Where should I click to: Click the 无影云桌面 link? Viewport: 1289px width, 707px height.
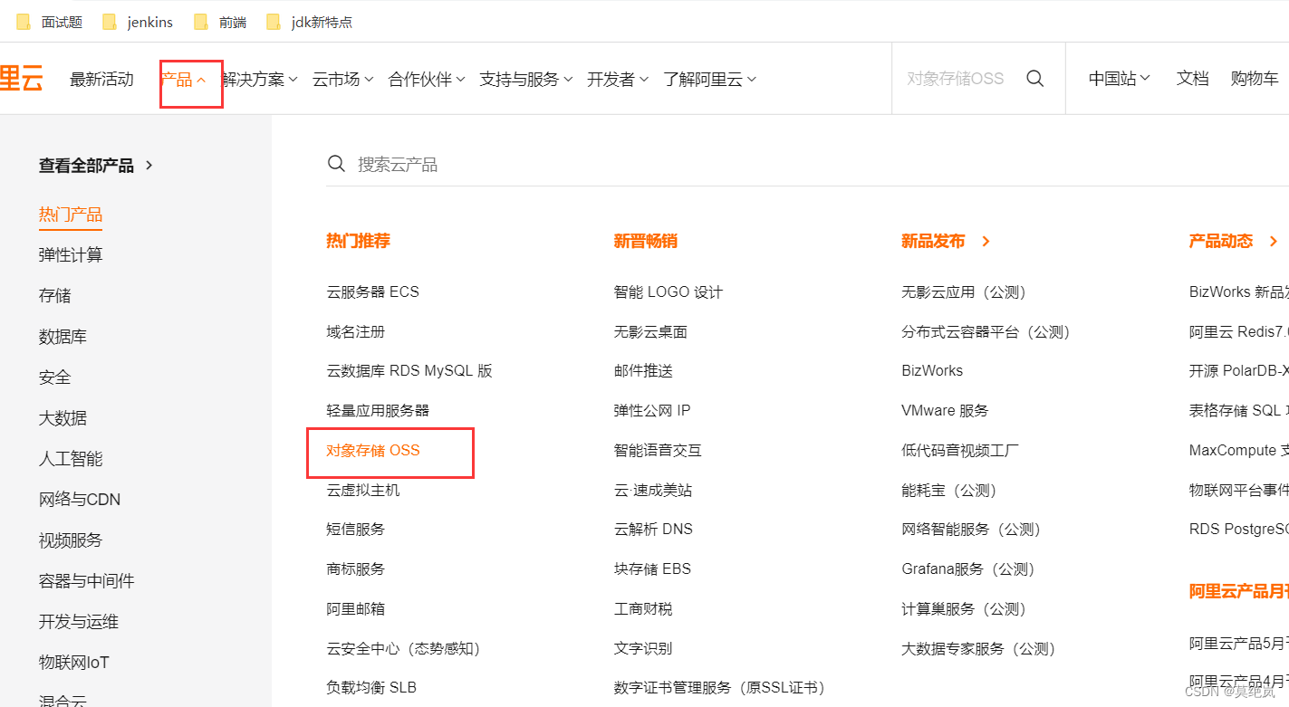tap(650, 331)
